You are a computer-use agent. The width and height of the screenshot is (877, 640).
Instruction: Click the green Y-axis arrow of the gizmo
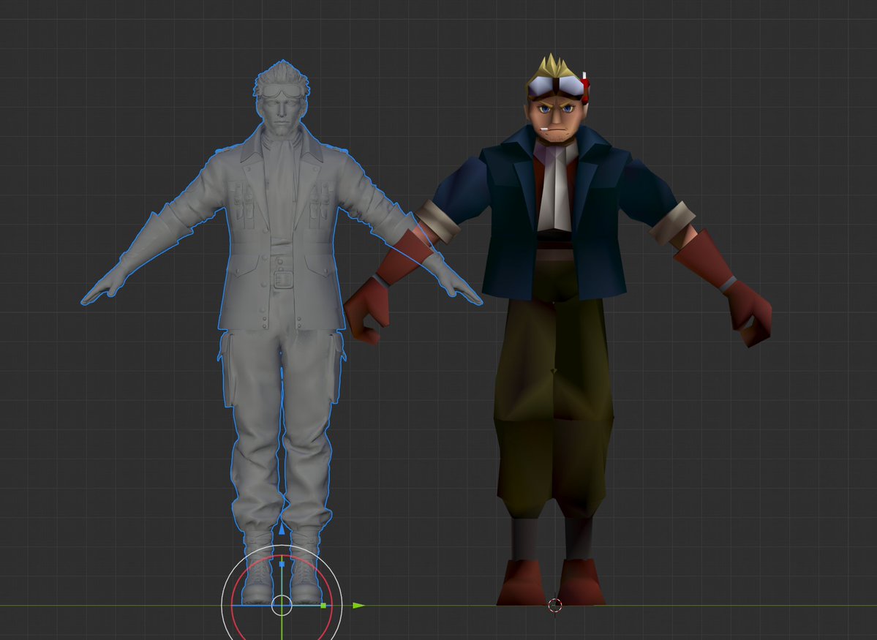pyautogui.click(x=359, y=606)
